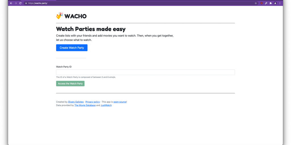
Task: Click the padlock site info icon
Action: 26,3
